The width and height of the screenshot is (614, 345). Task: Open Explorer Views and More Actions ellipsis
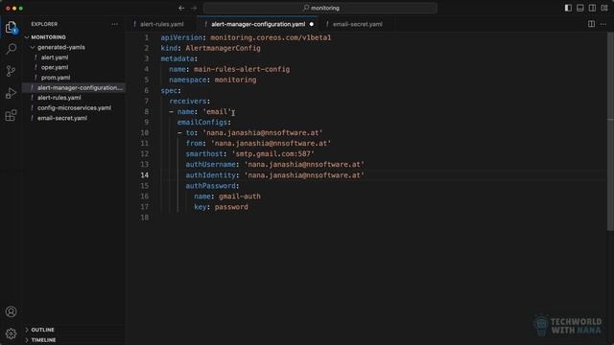pyautogui.click(x=115, y=24)
